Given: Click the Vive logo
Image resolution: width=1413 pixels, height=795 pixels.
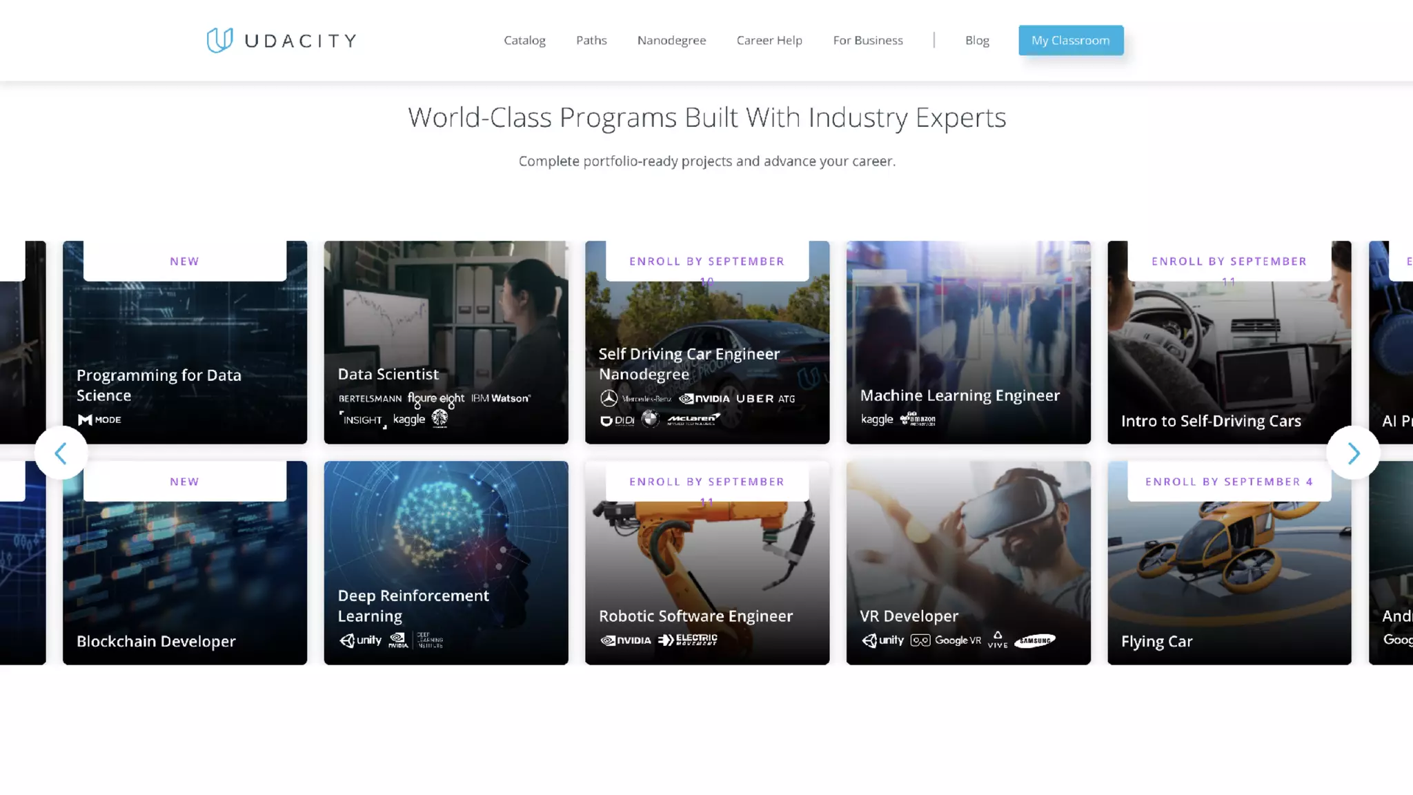Looking at the screenshot, I should [998, 640].
